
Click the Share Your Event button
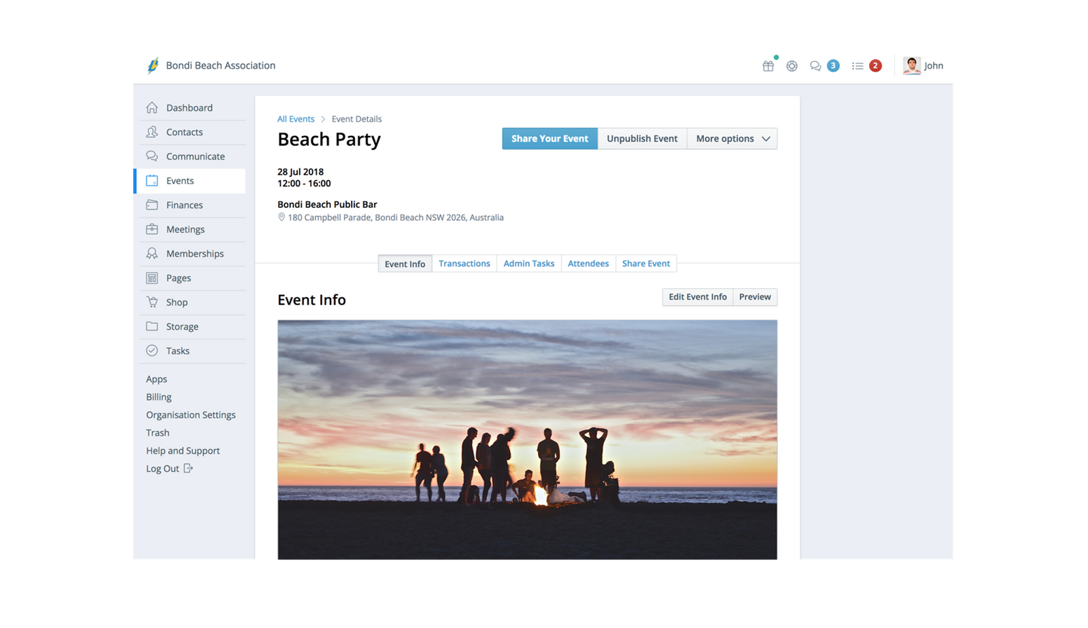[x=549, y=138]
